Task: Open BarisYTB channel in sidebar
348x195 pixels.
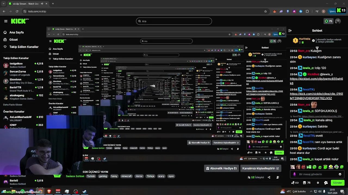Action: click(x=23, y=89)
